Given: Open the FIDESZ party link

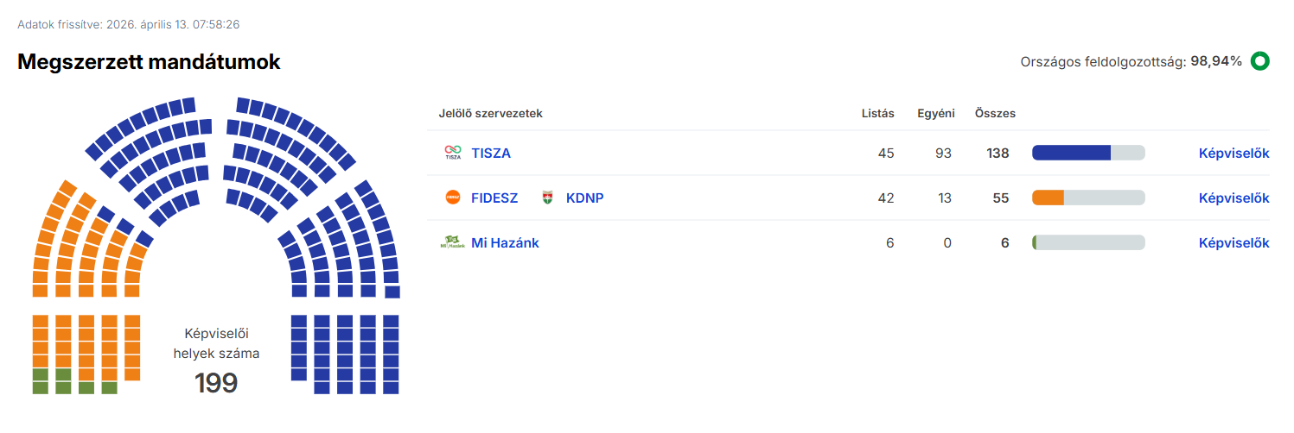Looking at the screenshot, I should (494, 198).
